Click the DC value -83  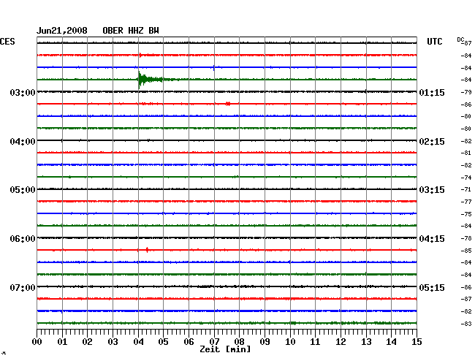coord(466,324)
